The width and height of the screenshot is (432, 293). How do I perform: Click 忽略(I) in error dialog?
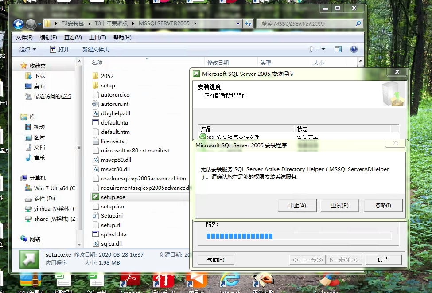pyautogui.click(x=383, y=206)
